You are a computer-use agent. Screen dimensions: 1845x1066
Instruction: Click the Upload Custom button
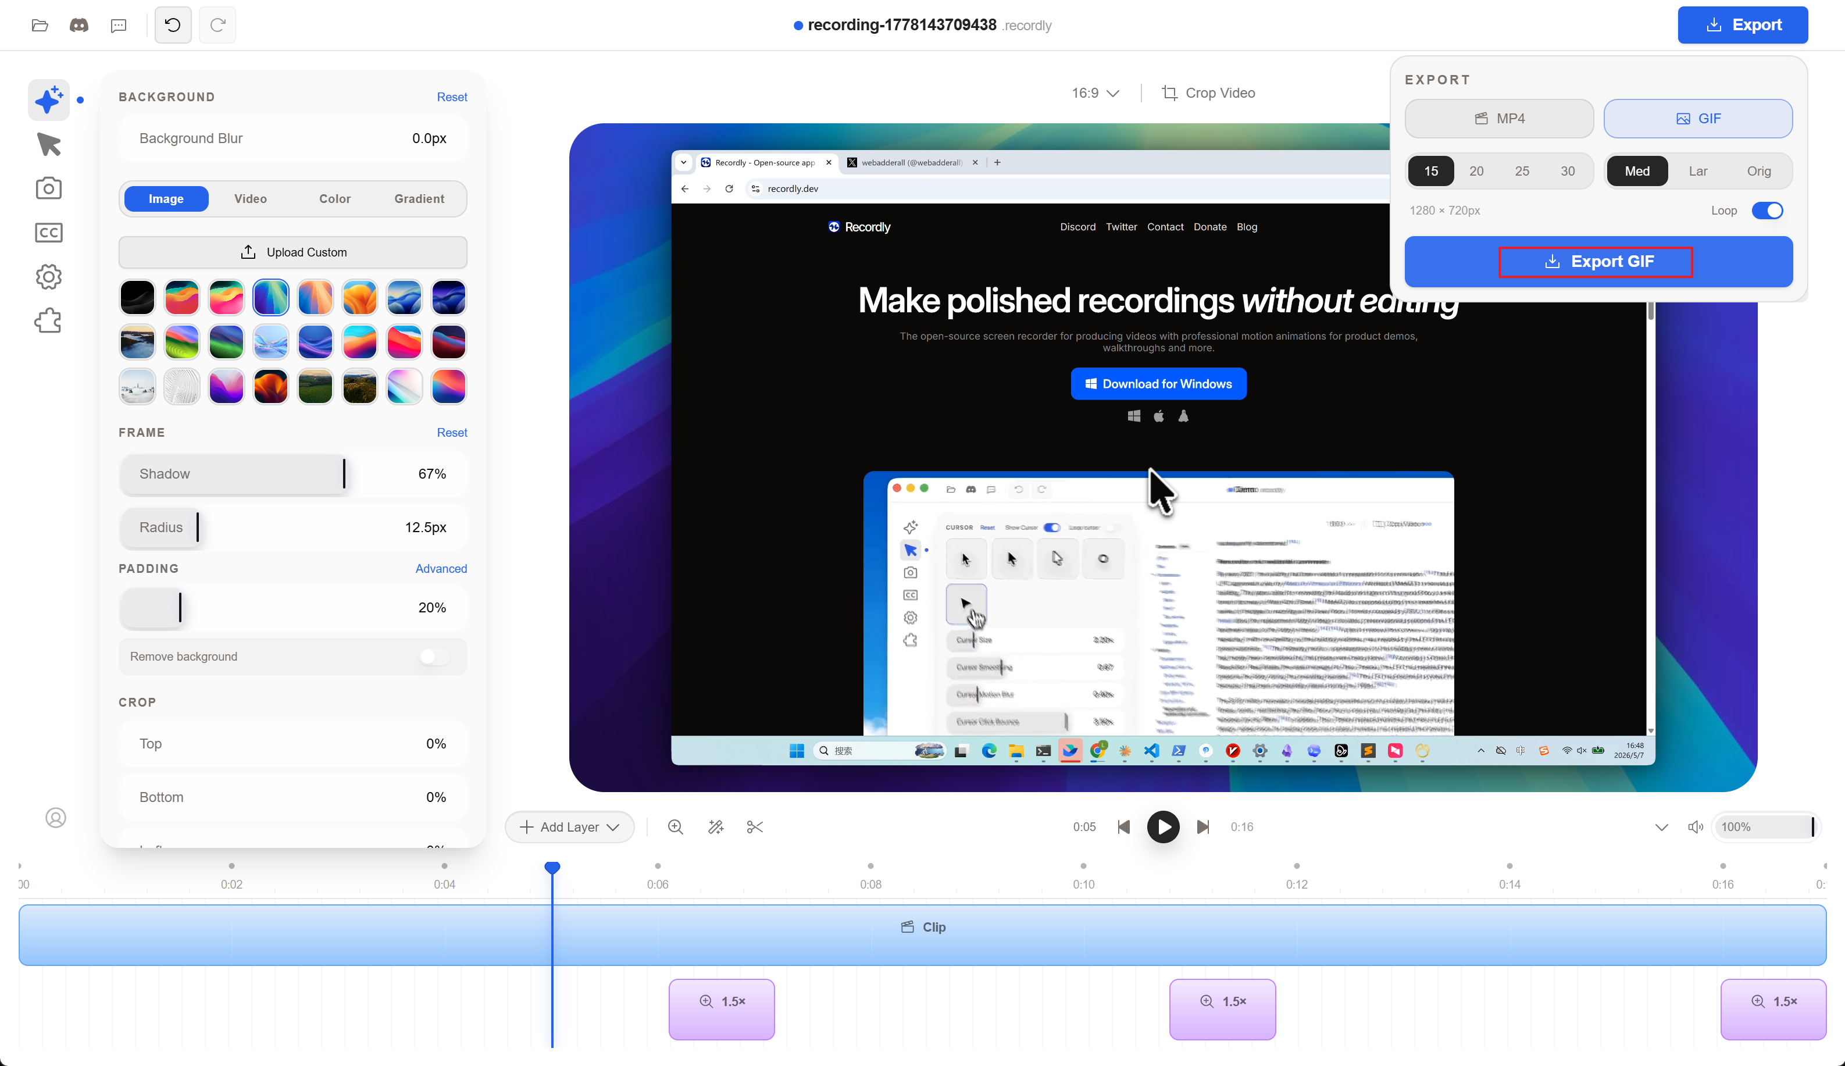tap(292, 252)
